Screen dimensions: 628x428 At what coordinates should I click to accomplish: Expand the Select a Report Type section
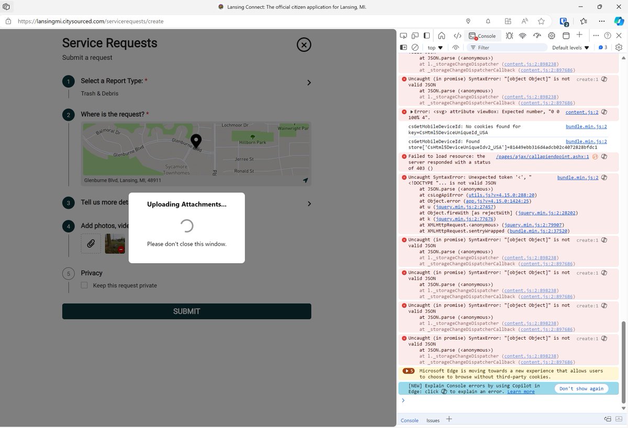(309, 83)
